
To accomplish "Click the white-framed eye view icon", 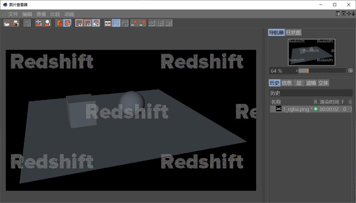I will tap(79, 23).
